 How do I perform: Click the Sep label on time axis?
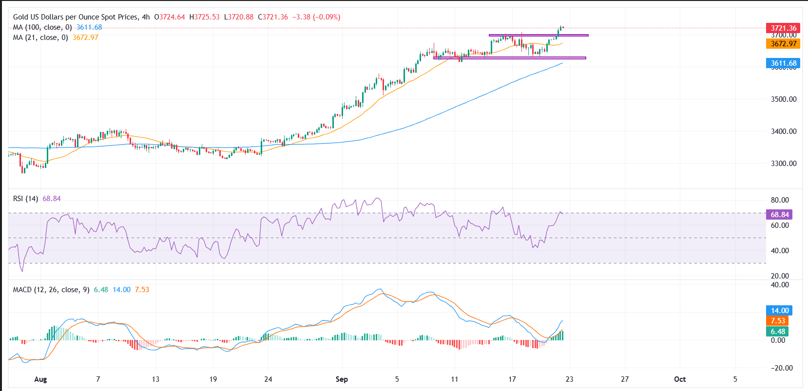(342, 379)
